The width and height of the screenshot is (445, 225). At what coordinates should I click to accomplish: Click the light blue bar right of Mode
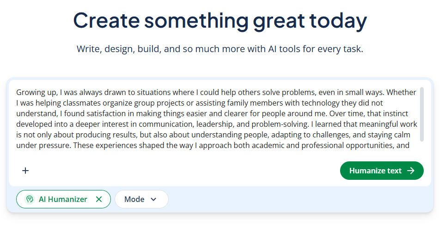pyautogui.click(x=300, y=199)
